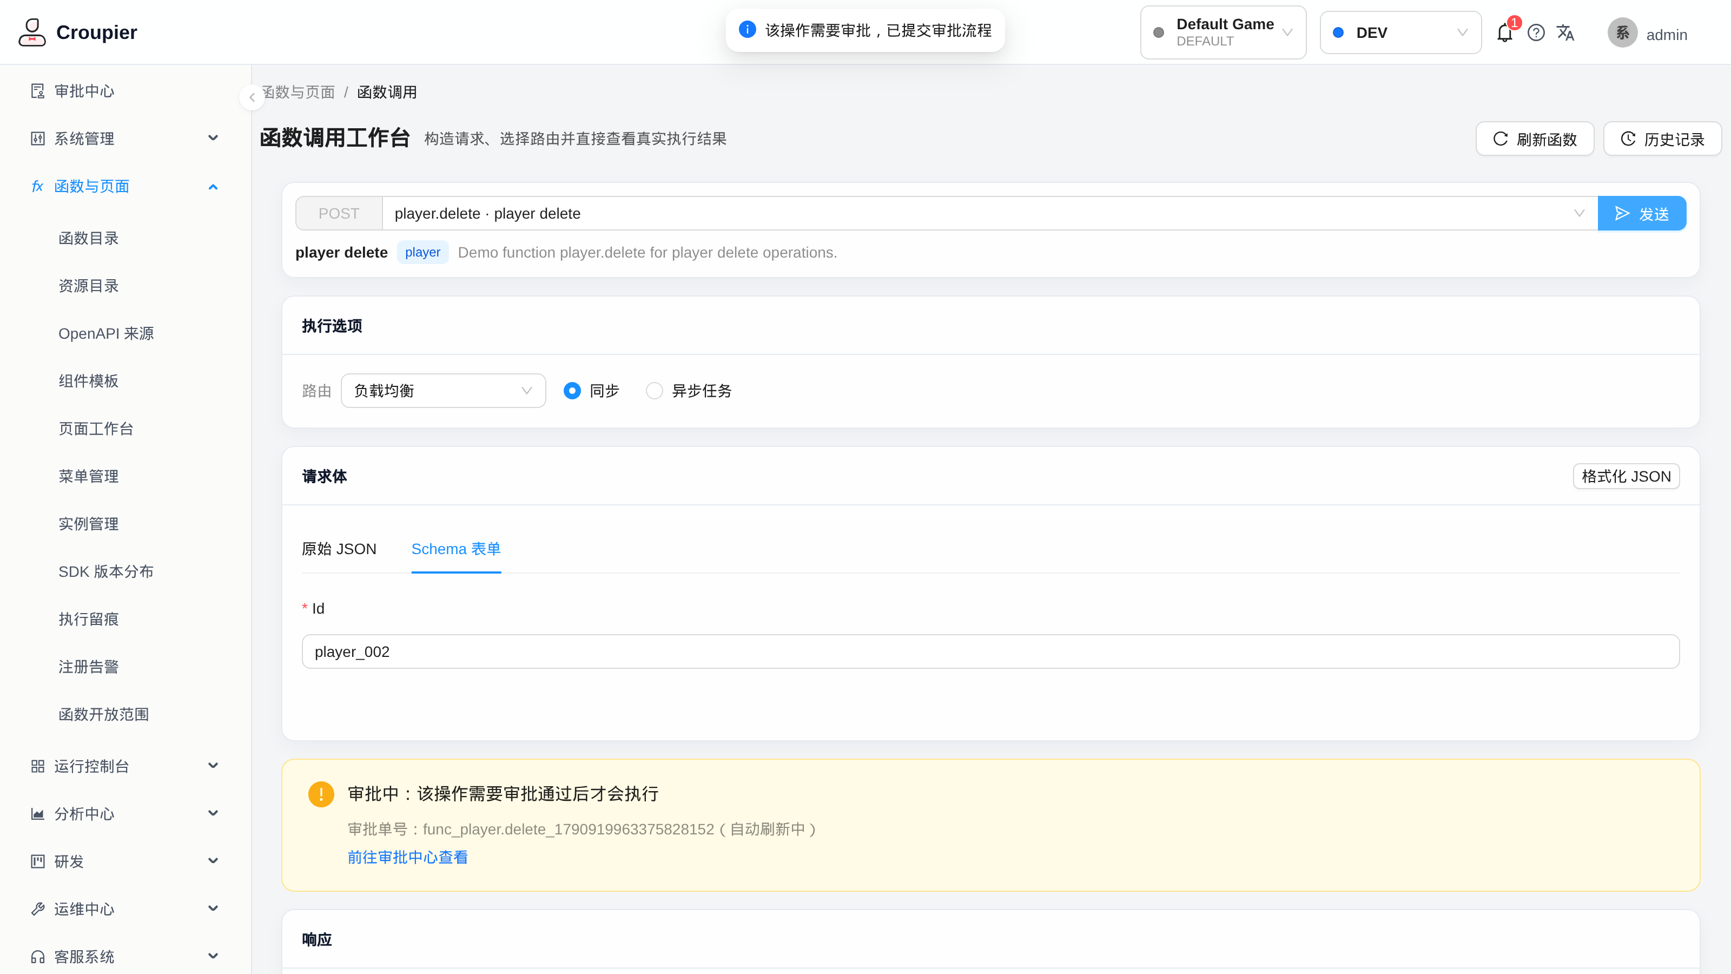This screenshot has width=1731, height=974.
Task: Open 页面工作台 in the sidebar
Action: [96, 428]
